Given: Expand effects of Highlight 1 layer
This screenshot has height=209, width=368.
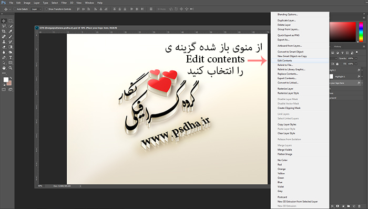Looking at the screenshot, I should click(x=362, y=77).
